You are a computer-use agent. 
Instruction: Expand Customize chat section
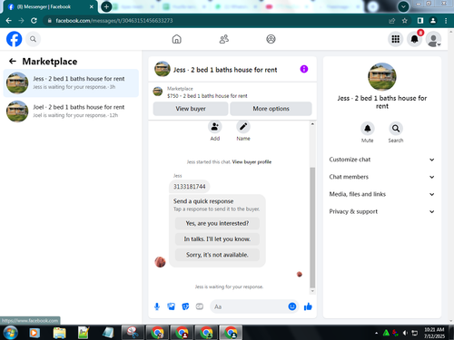click(x=381, y=160)
